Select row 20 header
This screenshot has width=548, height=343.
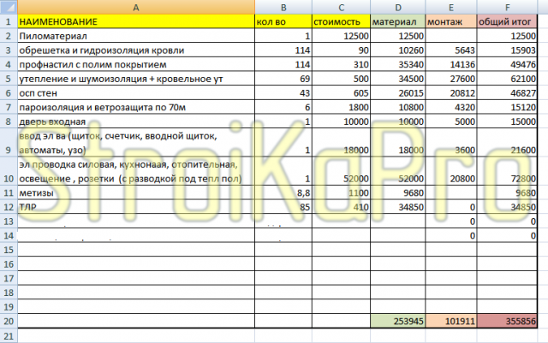(x=9, y=321)
